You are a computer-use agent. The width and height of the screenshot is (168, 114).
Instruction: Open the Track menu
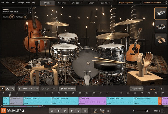click(13, 3)
